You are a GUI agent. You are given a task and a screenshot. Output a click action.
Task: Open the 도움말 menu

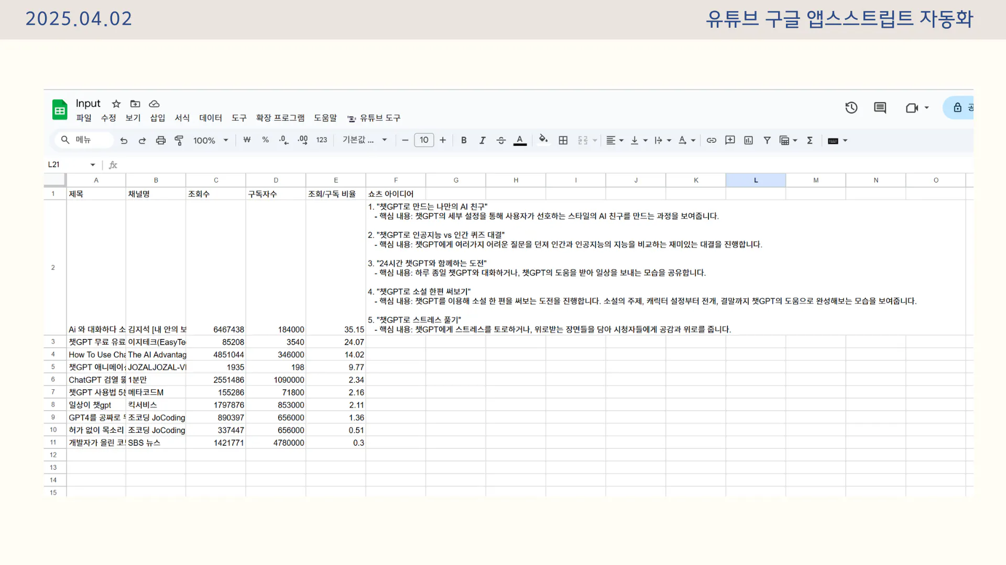(x=325, y=118)
